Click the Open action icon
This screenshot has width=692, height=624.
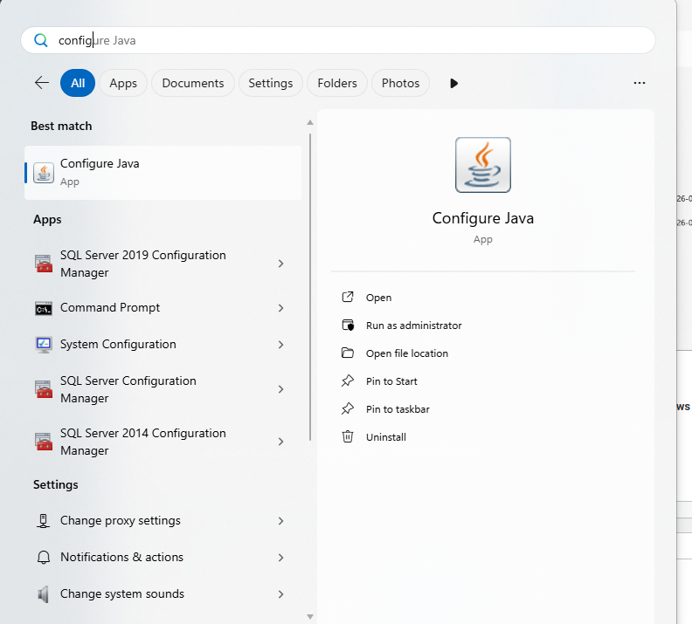coord(348,297)
